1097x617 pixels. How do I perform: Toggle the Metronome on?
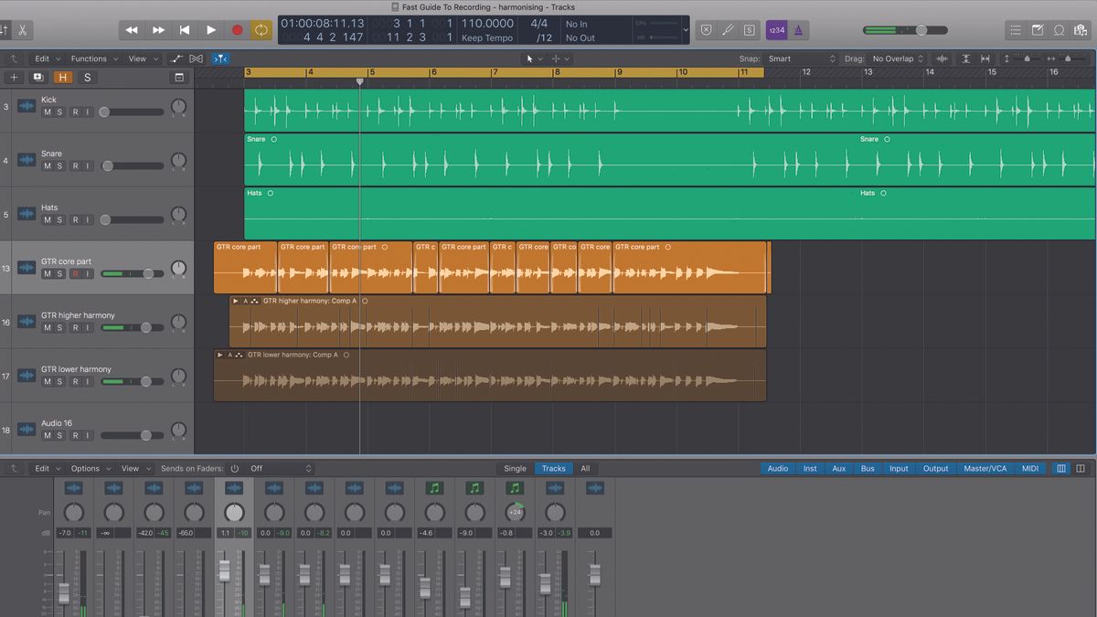click(797, 29)
